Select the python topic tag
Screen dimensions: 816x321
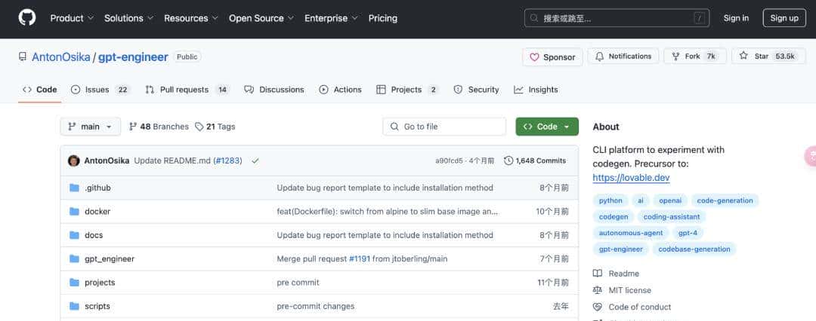(x=610, y=200)
